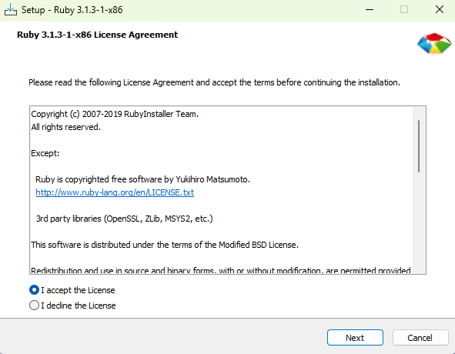
Task: Click the setup installer icon in title bar
Action: pyautogui.click(x=11, y=9)
